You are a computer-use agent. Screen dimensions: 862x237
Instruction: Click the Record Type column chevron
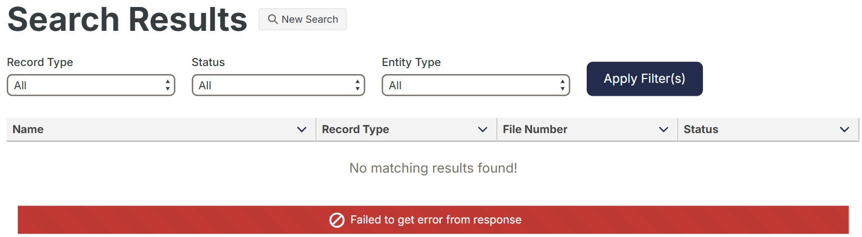483,129
